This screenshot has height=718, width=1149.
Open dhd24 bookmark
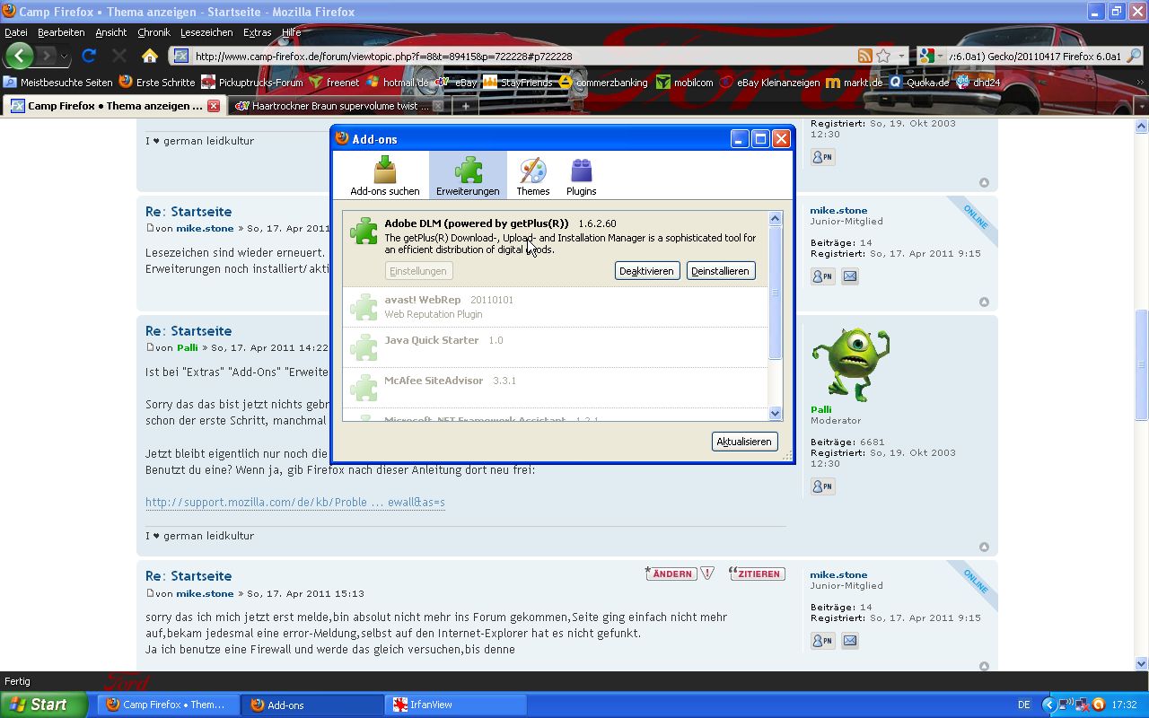(x=978, y=82)
